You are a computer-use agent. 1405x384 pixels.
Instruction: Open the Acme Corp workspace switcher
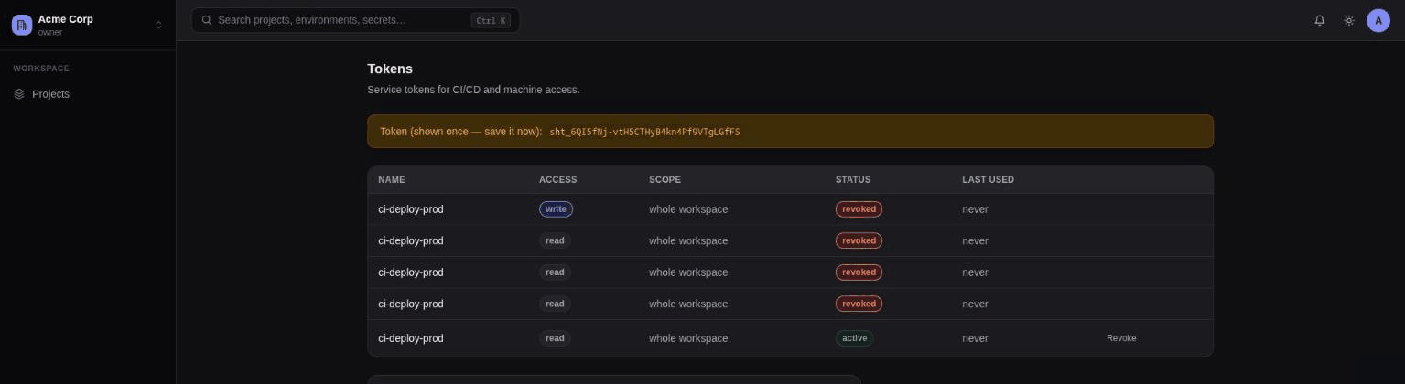pyautogui.click(x=87, y=25)
